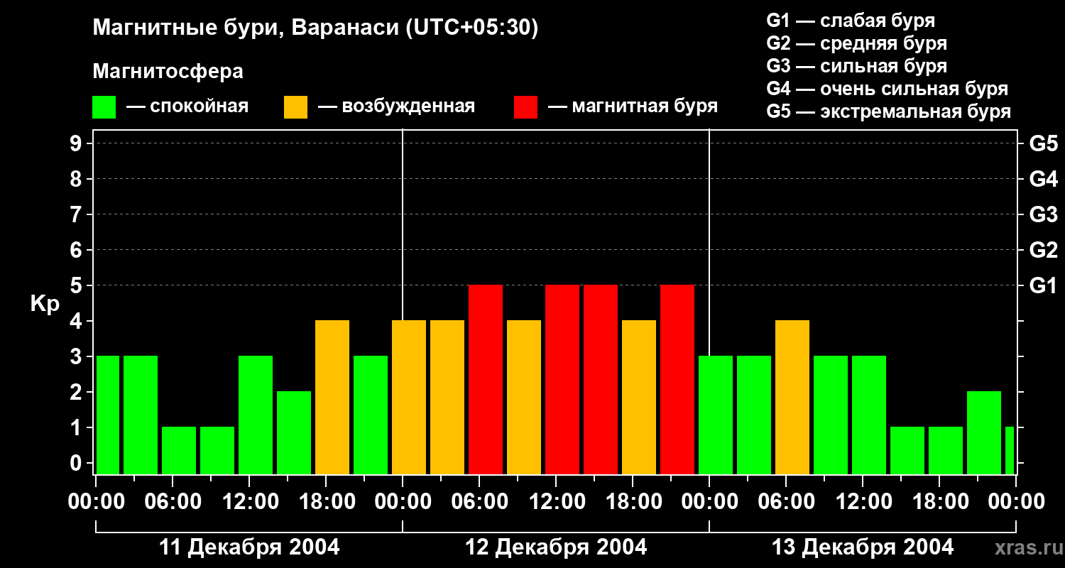Screen dimensions: 1065x568
Task: Click the orange 'возбужденная' legend swatch
Action: tap(295, 107)
